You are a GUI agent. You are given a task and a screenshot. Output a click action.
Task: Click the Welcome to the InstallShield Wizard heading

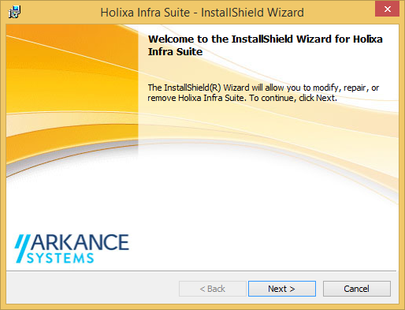[266, 45]
